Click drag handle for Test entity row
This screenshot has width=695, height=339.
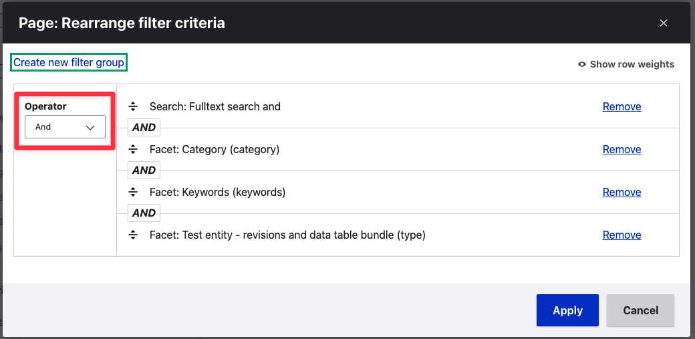click(x=133, y=235)
